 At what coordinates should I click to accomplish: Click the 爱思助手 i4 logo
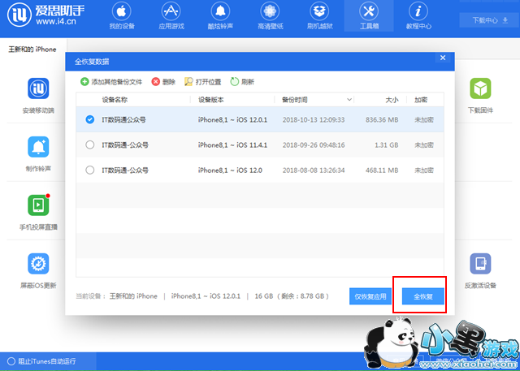pyautogui.click(x=46, y=15)
